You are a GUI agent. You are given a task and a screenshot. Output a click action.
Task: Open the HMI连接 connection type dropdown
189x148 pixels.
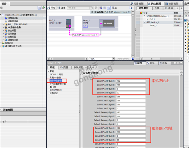coord(91,8)
